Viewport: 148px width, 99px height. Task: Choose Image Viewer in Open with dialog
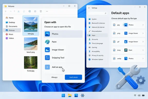pos(63,50)
